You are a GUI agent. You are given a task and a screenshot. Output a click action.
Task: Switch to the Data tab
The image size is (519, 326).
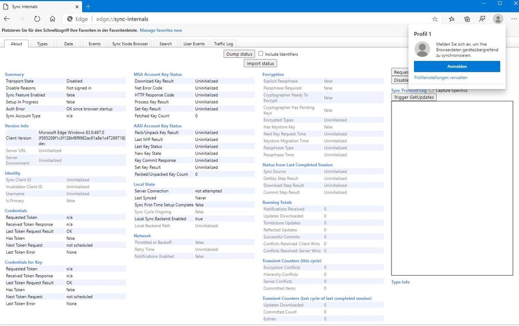69,44
